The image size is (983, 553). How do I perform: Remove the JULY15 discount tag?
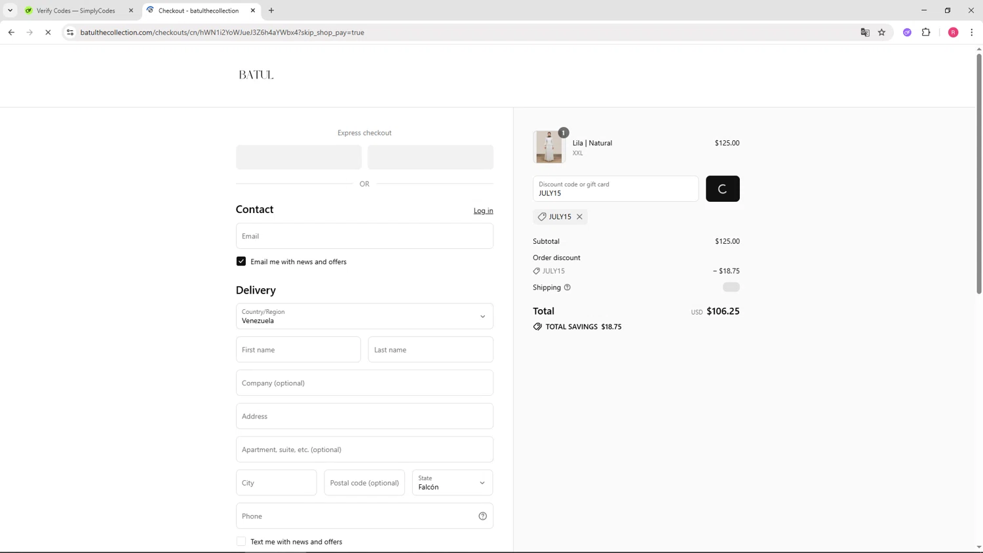pos(579,217)
